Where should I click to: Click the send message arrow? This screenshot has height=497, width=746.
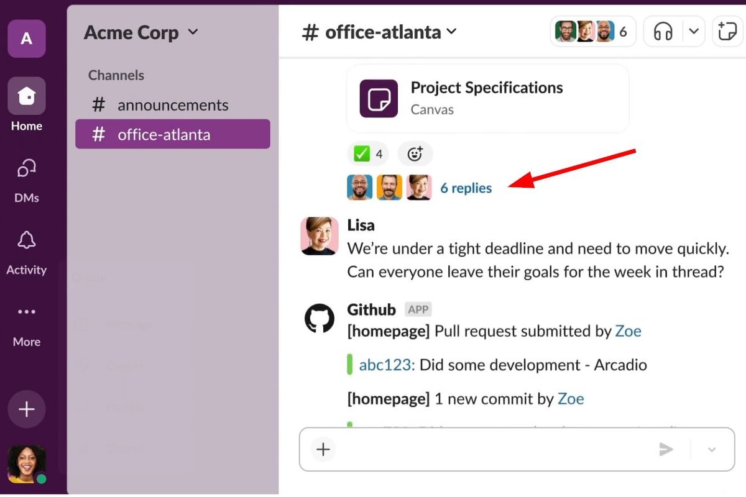666,449
